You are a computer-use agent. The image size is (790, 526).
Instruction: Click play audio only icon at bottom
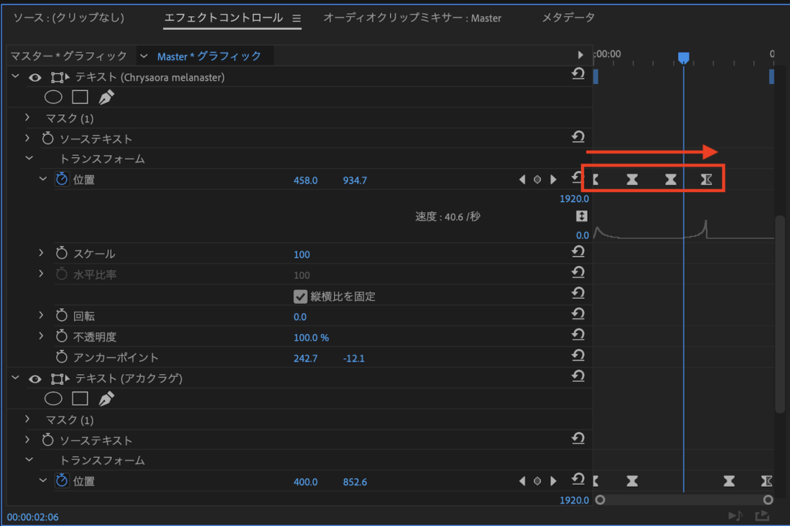(735, 516)
